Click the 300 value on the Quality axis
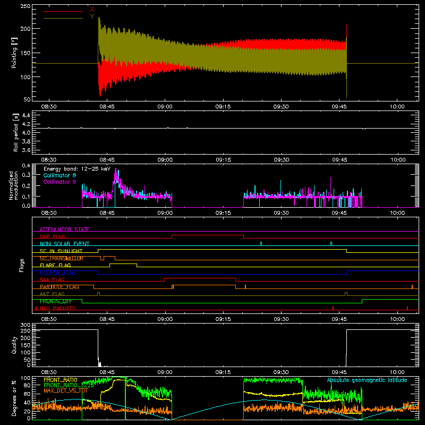 [x=25, y=325]
